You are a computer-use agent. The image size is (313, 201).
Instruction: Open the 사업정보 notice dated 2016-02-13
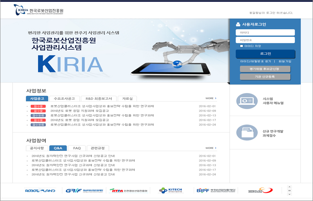coord(102,115)
